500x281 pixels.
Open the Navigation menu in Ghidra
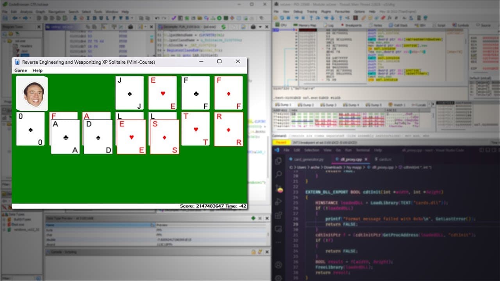tap(57, 12)
